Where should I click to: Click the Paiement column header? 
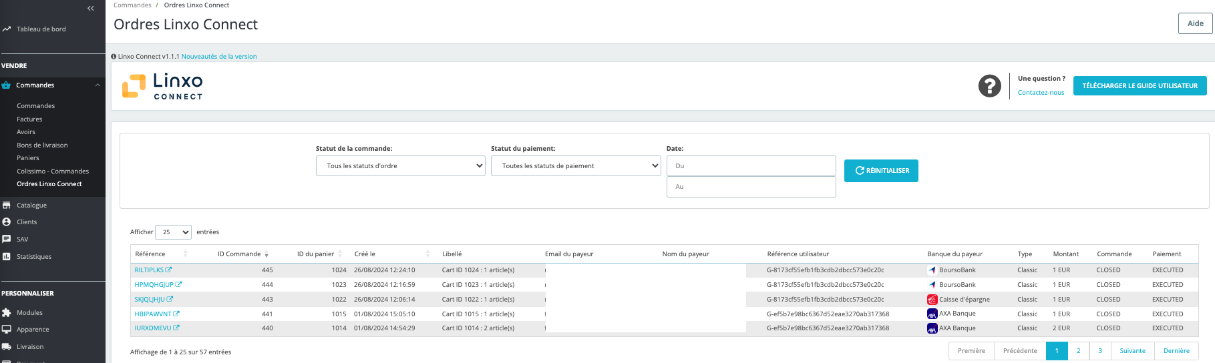click(1166, 254)
